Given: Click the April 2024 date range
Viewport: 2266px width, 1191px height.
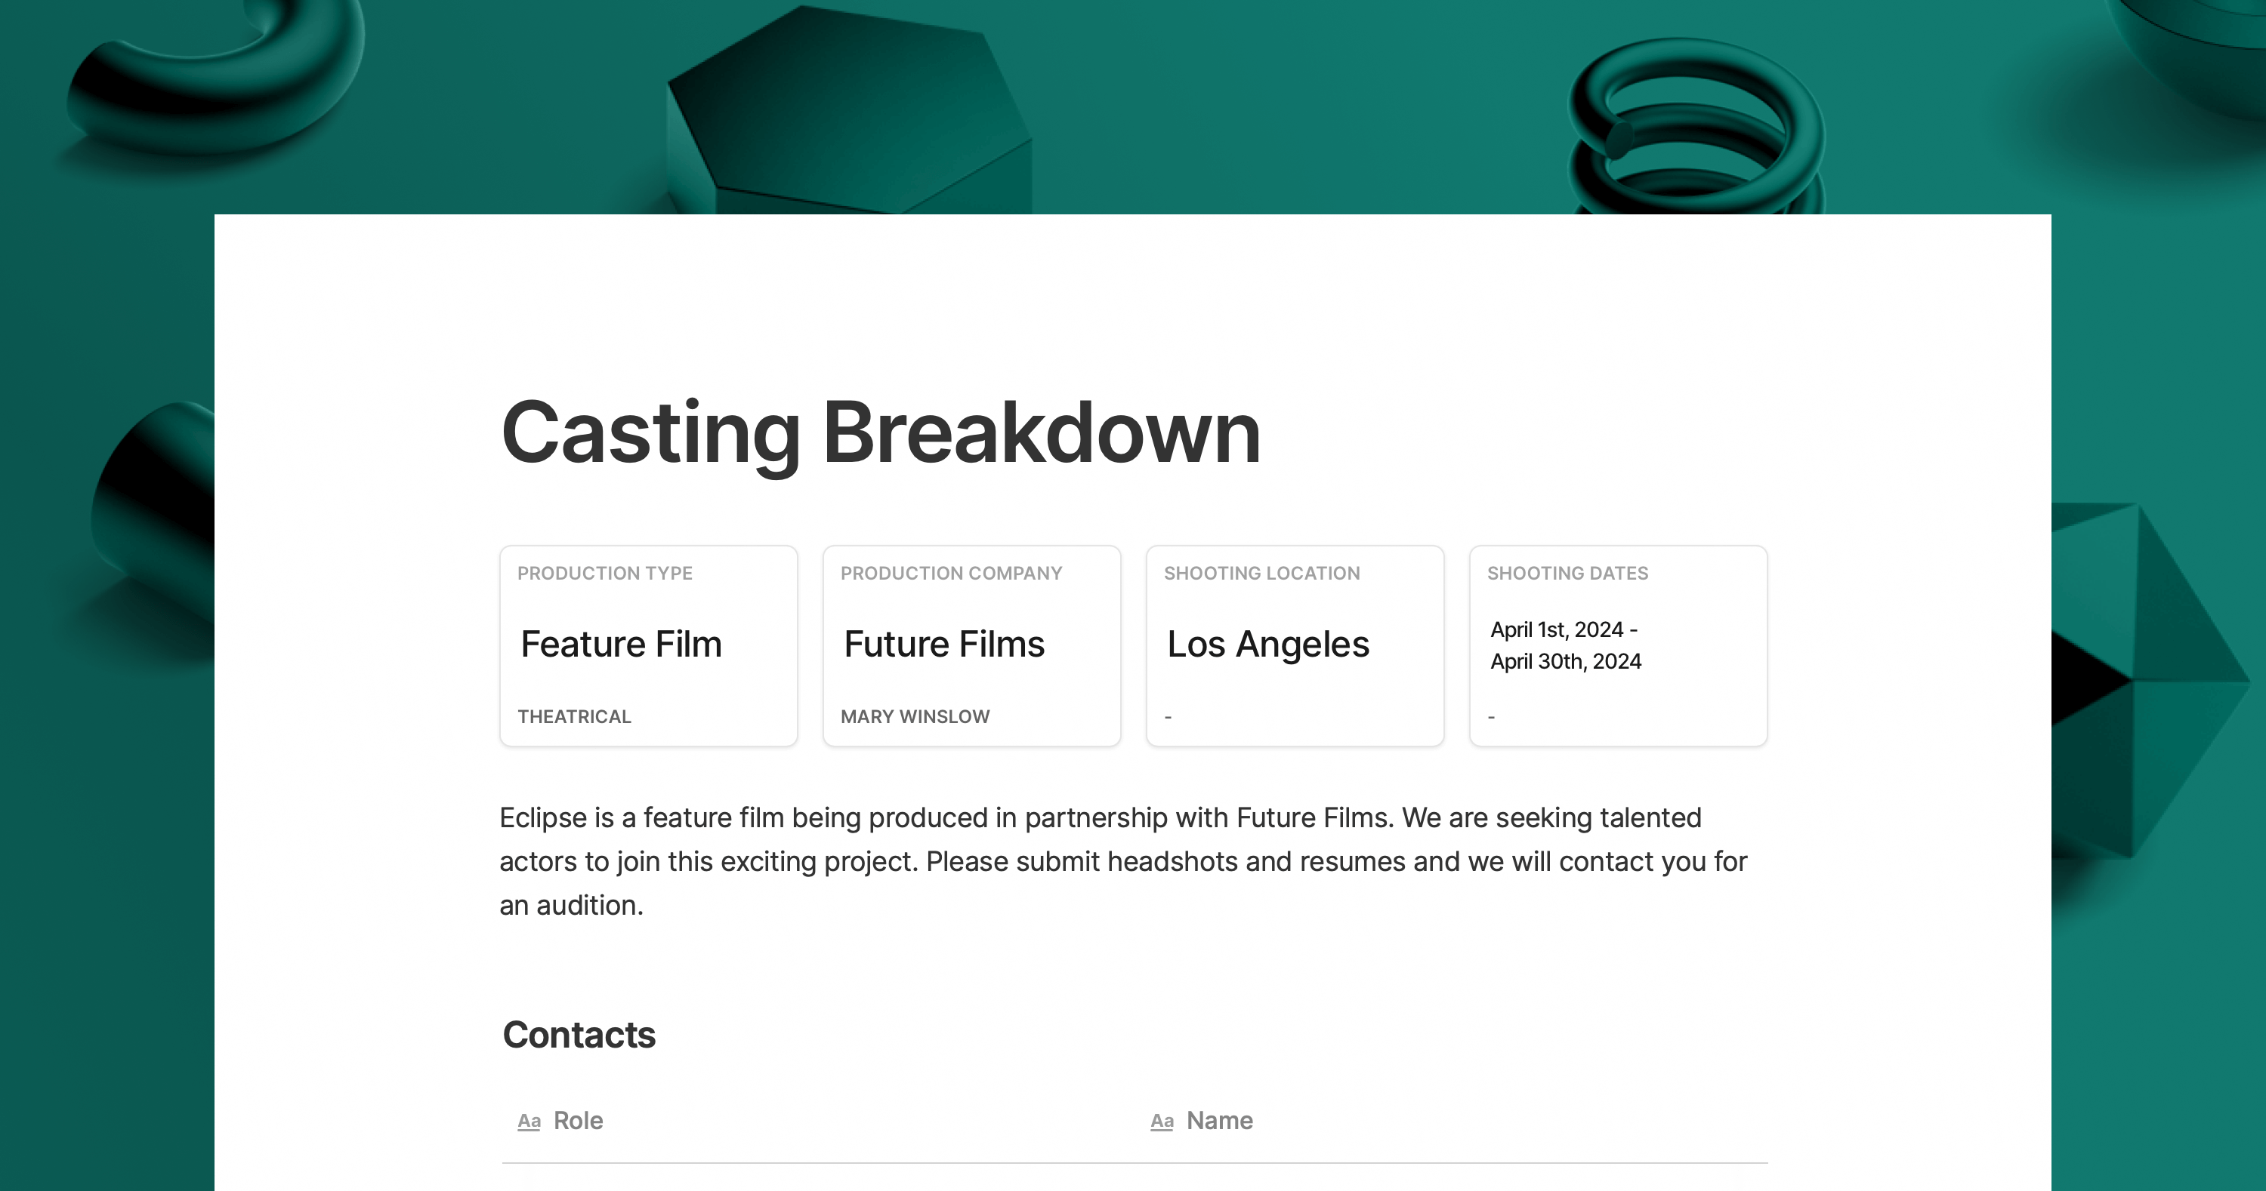Looking at the screenshot, I should coord(1565,645).
